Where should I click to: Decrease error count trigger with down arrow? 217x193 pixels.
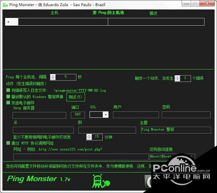pyautogui.click(x=178, y=80)
